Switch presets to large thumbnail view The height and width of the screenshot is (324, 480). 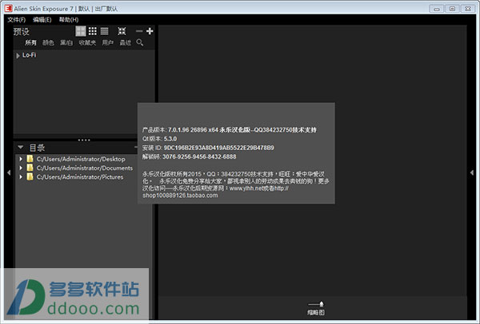(x=81, y=31)
